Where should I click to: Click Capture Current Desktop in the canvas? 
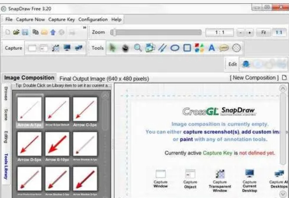tap(250, 181)
